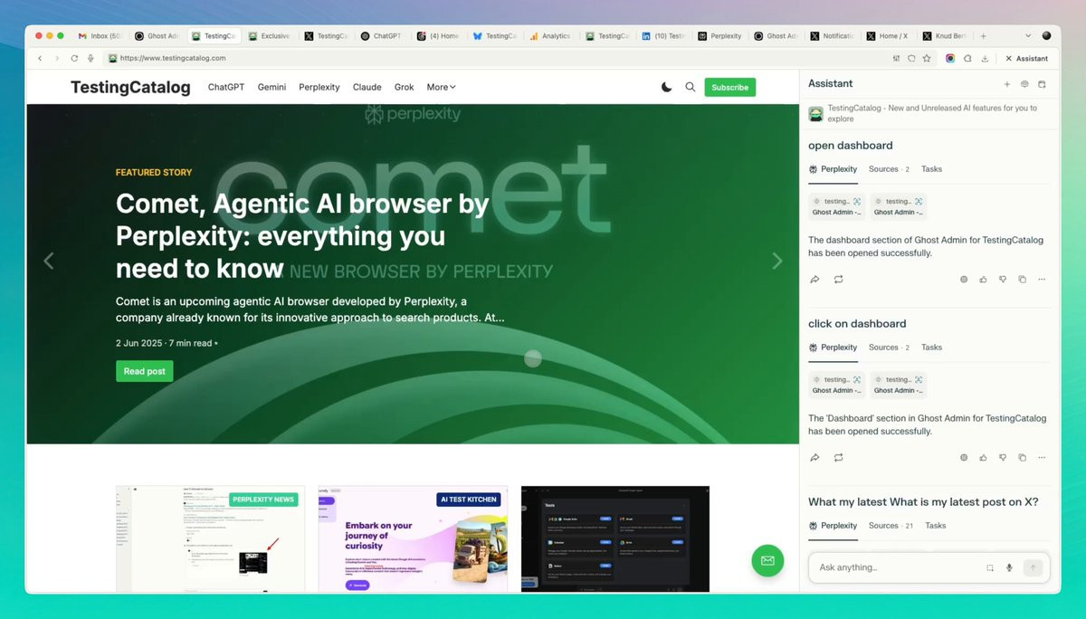This screenshot has height=619, width=1086.
Task: Open the tab list chevron in the tab bar
Action: click(x=1028, y=36)
